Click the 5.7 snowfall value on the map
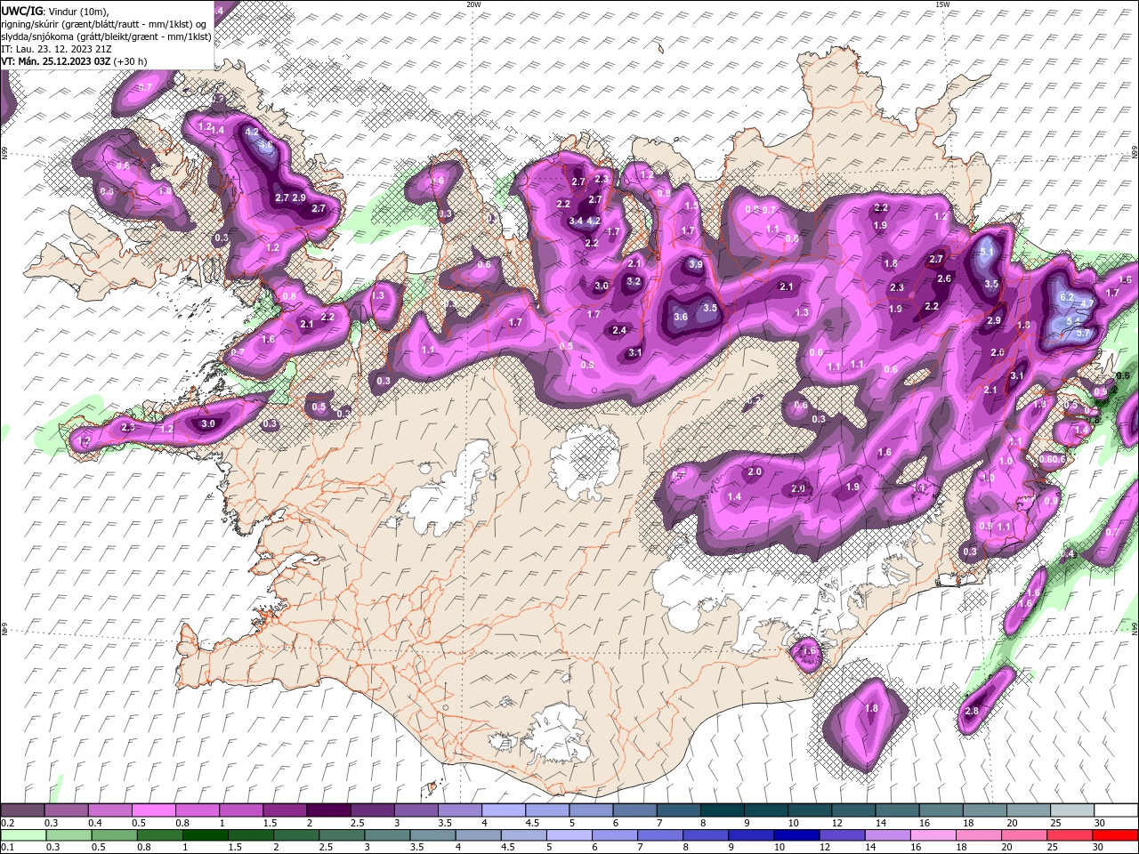 pyautogui.click(x=1083, y=333)
